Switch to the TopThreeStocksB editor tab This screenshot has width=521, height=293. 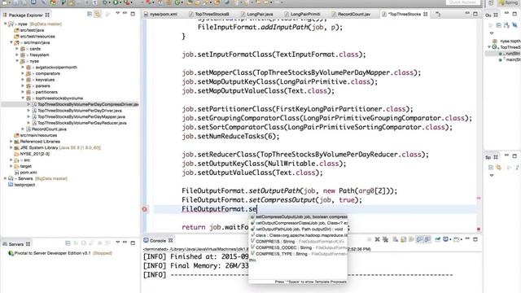tap(208, 15)
